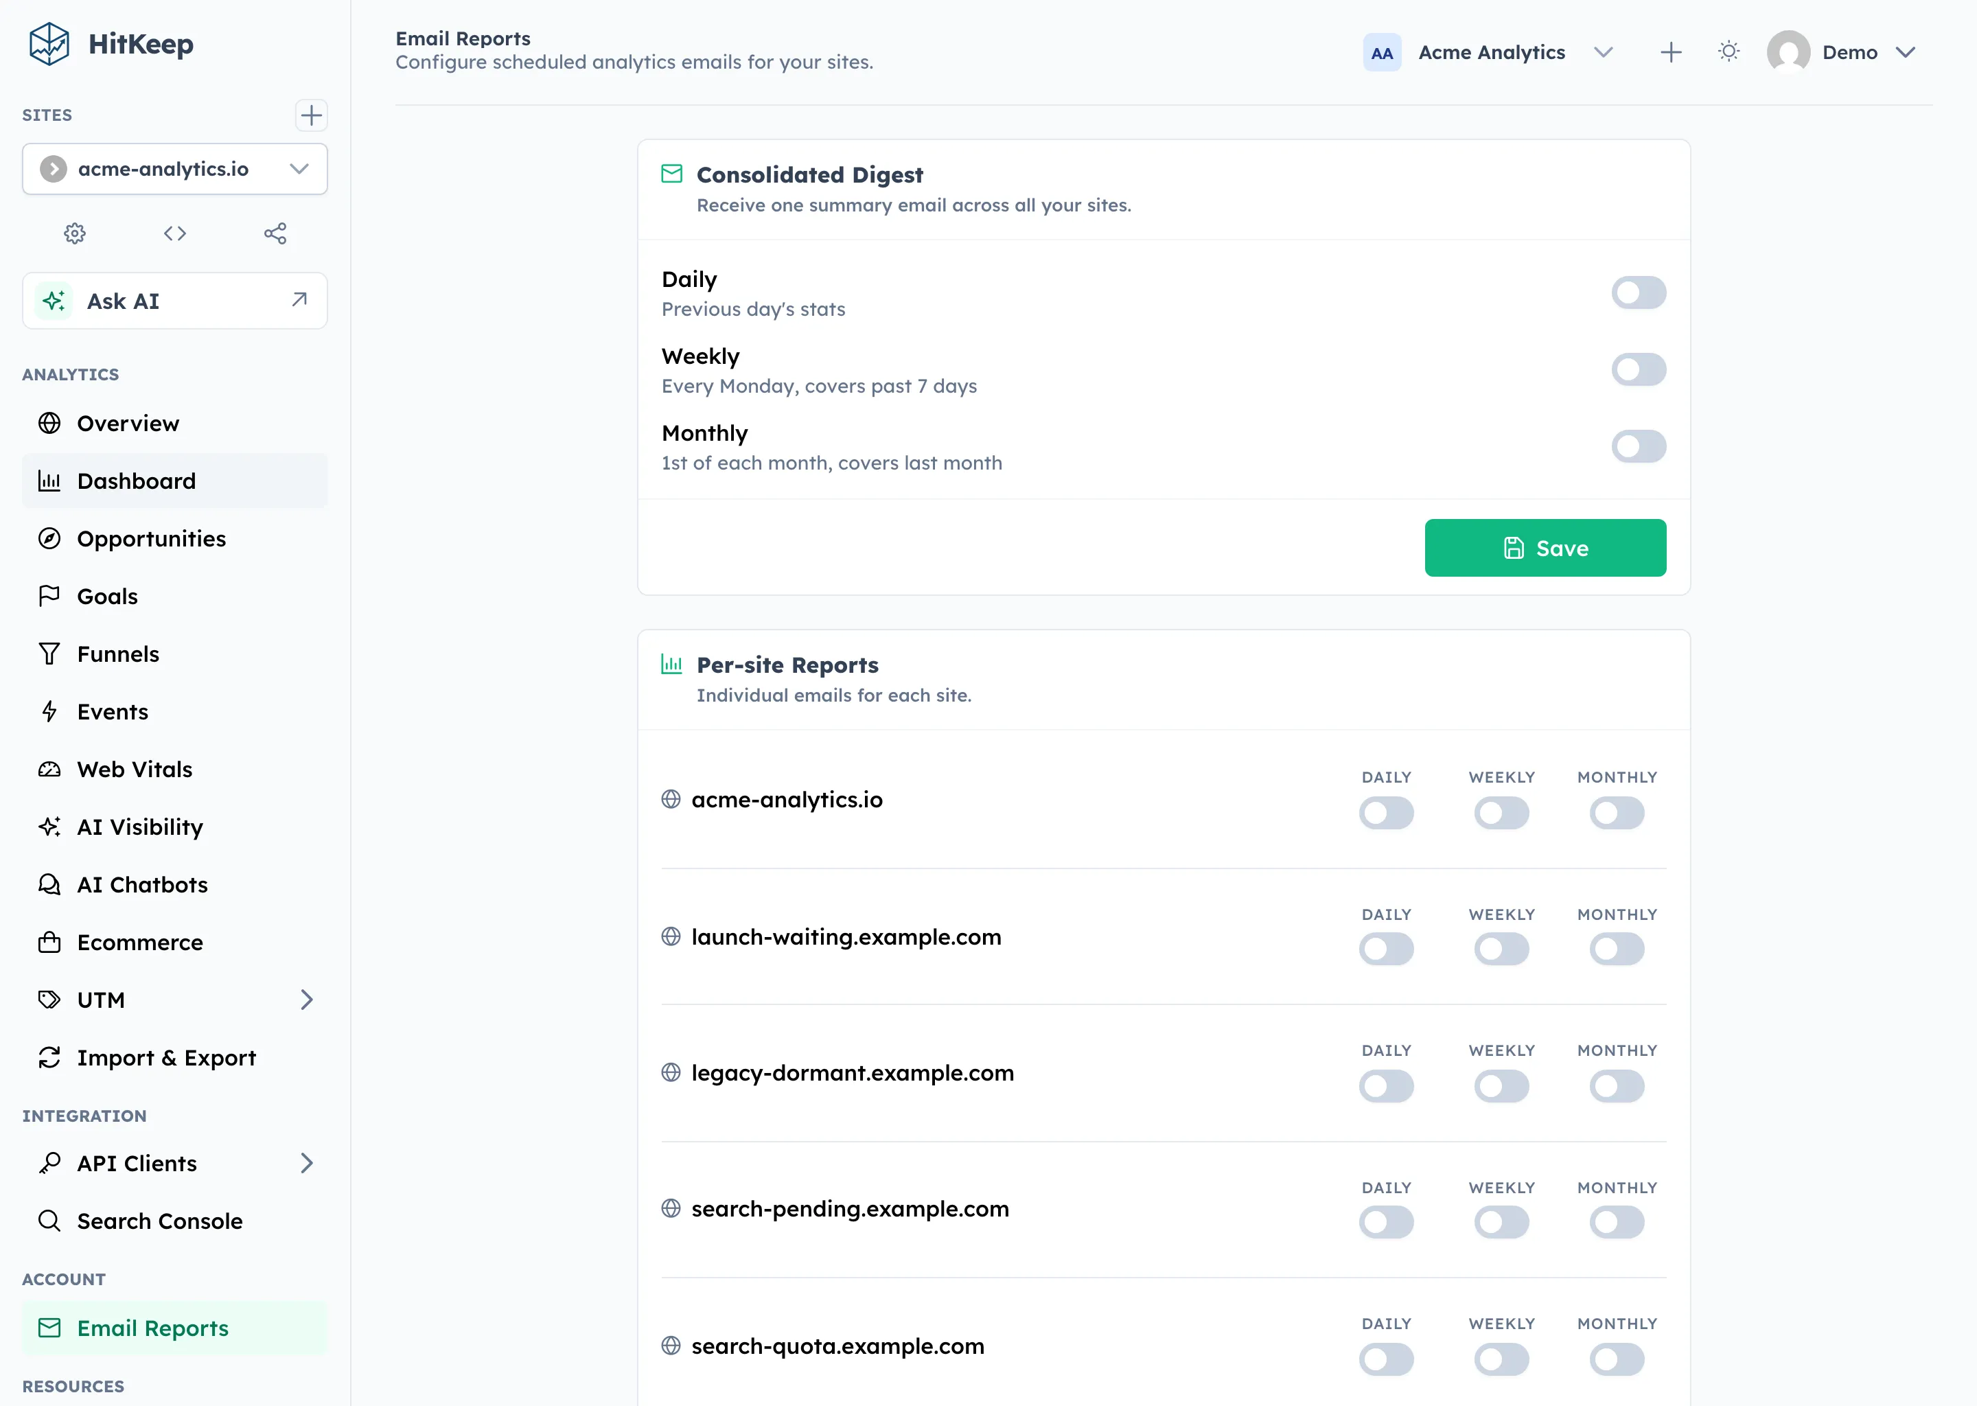This screenshot has height=1406, width=1977.
Task: Save the consolidated digest settings
Action: click(1545, 548)
